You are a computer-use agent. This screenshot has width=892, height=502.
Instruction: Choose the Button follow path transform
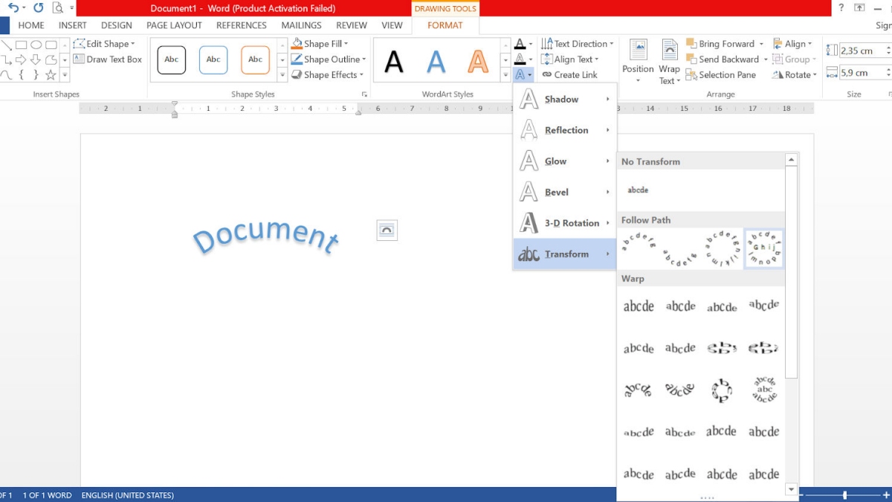click(x=764, y=248)
